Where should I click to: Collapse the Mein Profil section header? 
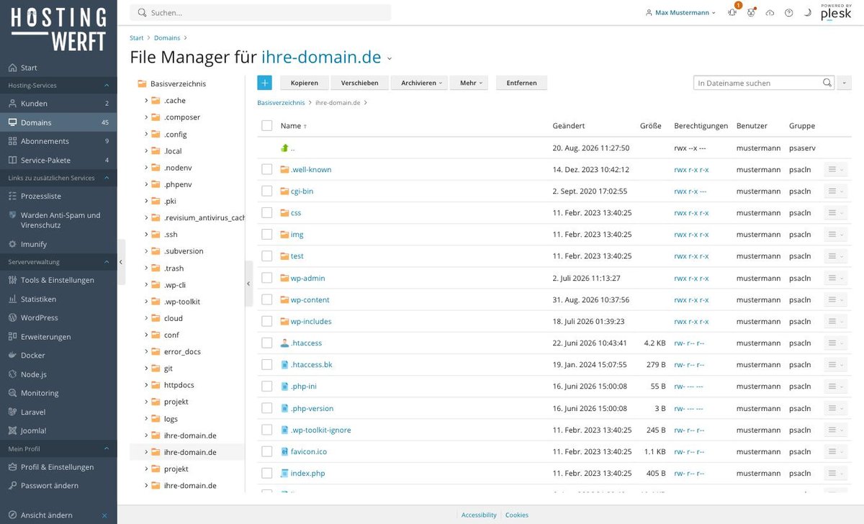(58, 448)
